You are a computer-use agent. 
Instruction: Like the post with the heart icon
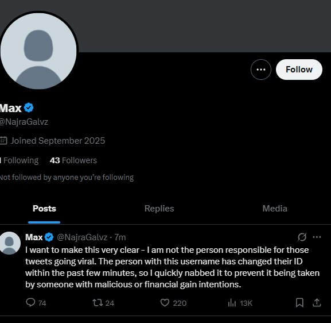point(165,303)
